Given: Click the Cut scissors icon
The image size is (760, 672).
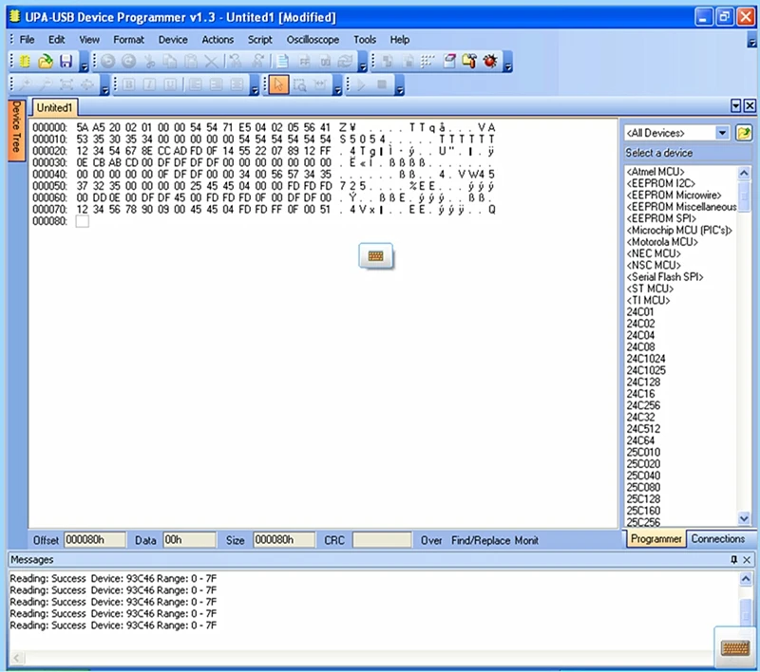Looking at the screenshot, I should pyautogui.click(x=150, y=61).
